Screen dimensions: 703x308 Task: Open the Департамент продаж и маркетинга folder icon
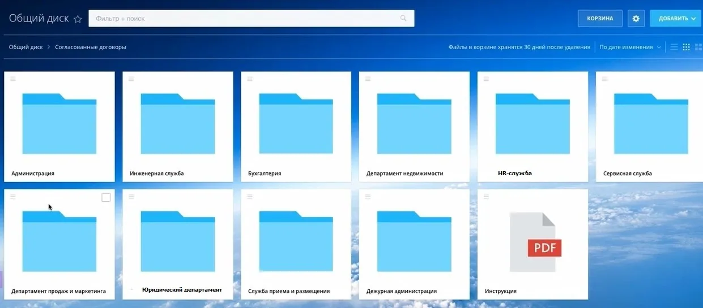coord(59,241)
